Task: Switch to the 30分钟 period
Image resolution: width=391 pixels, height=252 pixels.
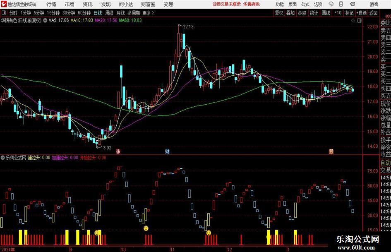Action: [x=69, y=13]
